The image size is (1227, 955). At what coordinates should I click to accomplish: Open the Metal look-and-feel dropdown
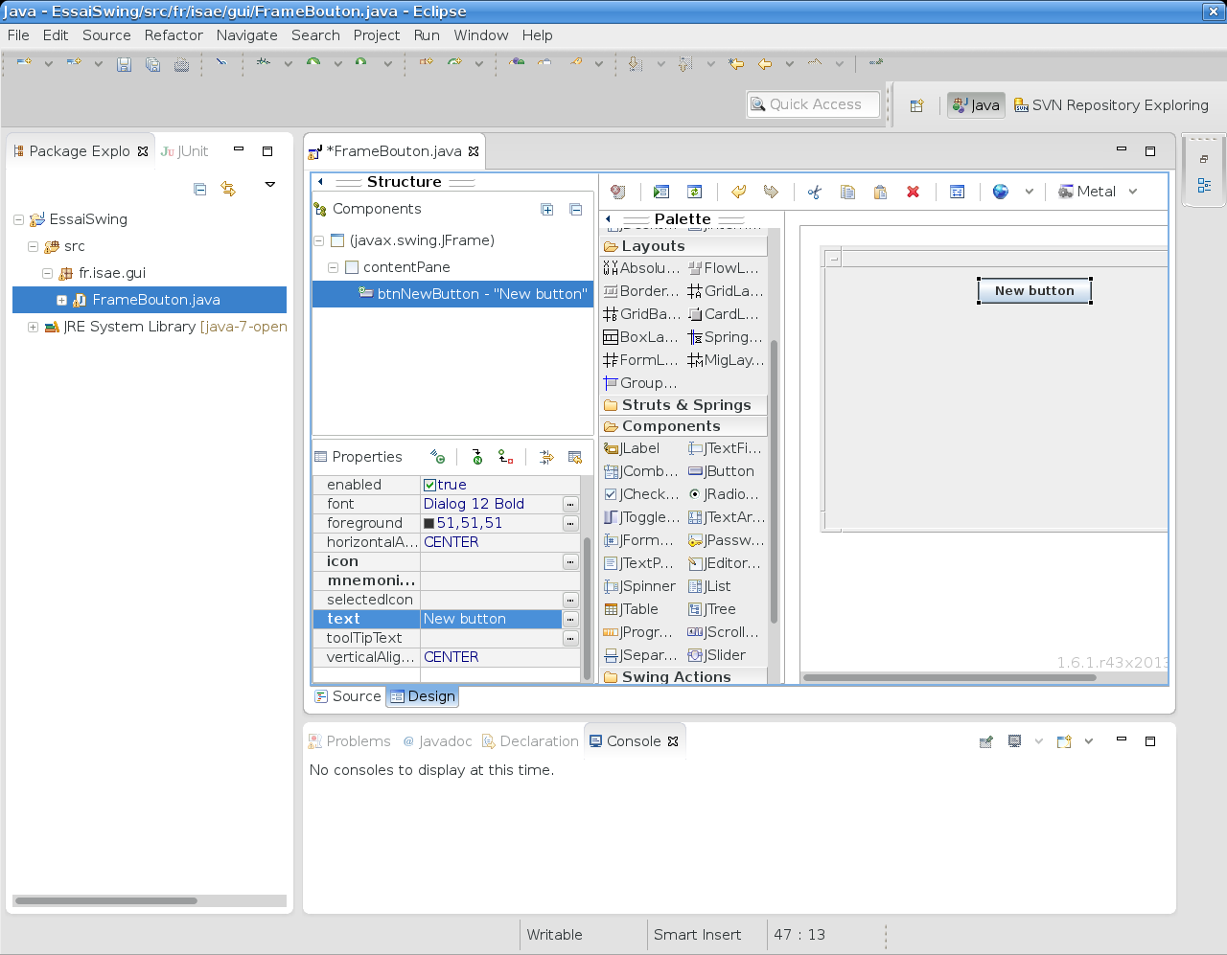1132,192
